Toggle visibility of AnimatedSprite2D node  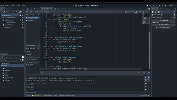pos(23,18)
